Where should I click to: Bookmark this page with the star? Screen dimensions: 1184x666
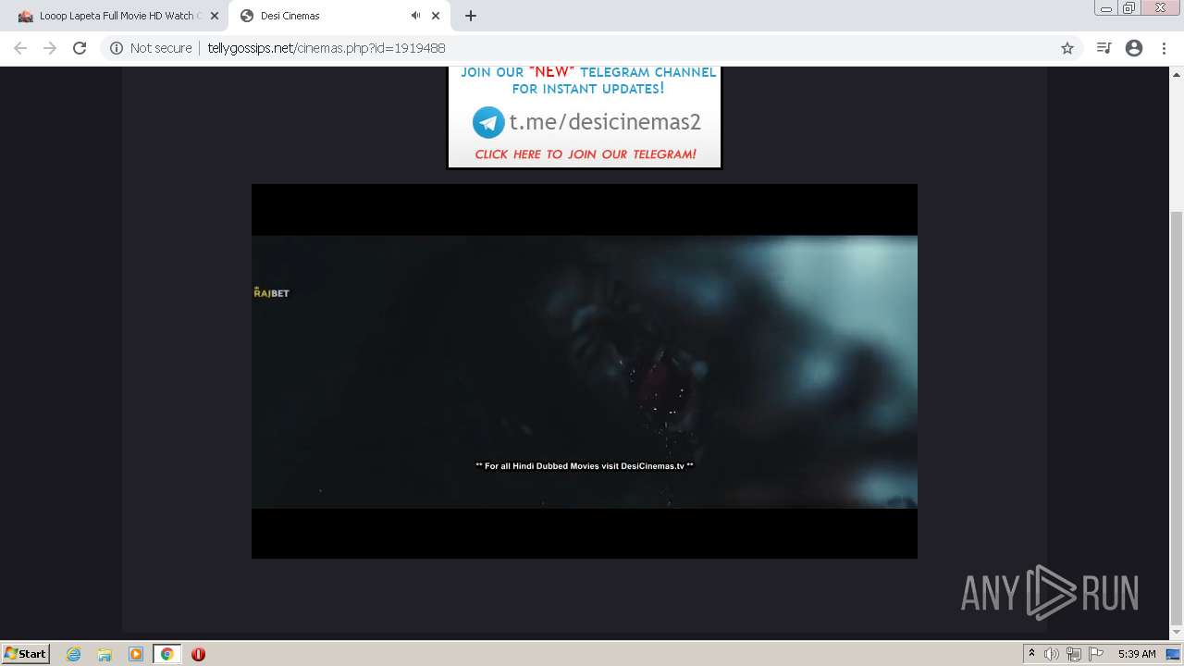coord(1067,48)
